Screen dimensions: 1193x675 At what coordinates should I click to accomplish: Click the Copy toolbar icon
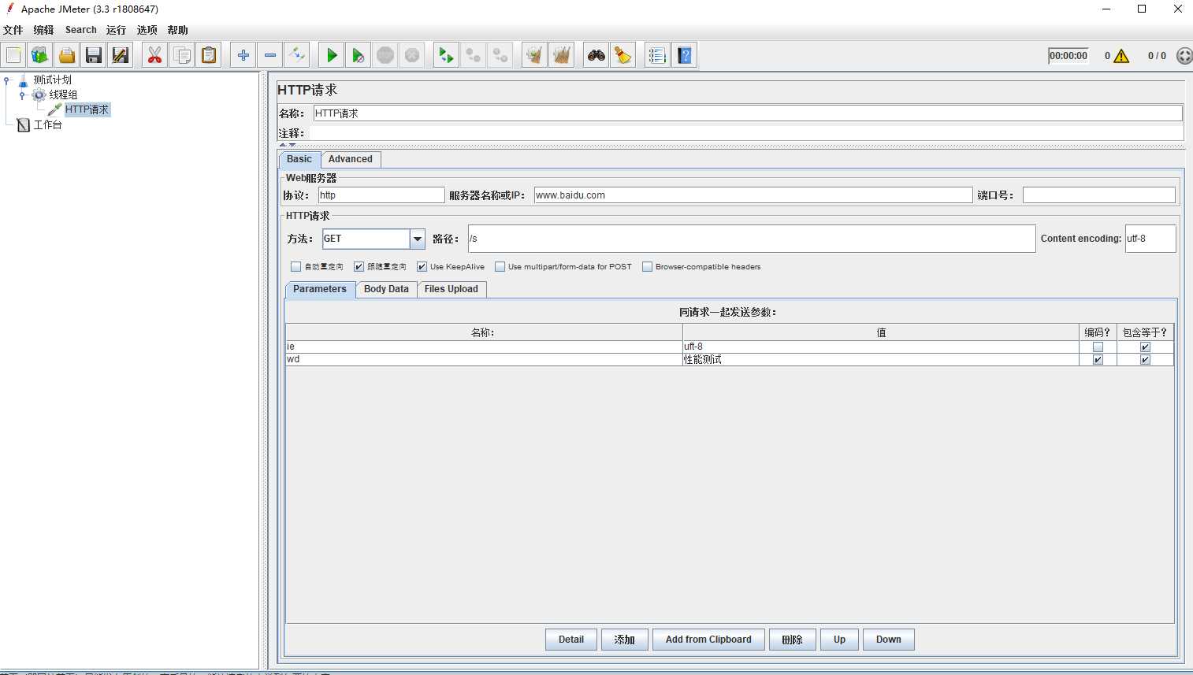click(182, 55)
